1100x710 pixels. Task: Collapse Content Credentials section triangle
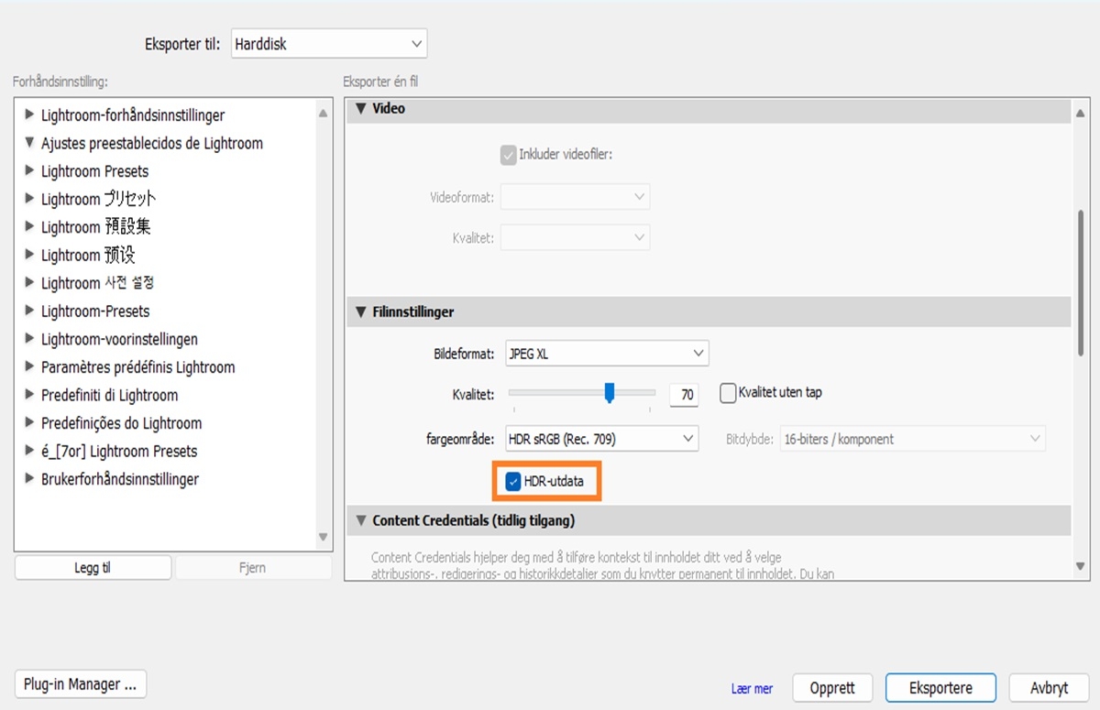click(x=361, y=520)
